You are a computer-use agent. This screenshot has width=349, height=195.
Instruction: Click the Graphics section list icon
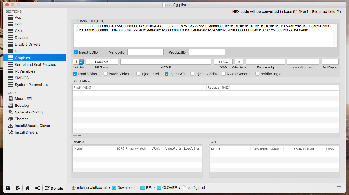(x=11, y=58)
